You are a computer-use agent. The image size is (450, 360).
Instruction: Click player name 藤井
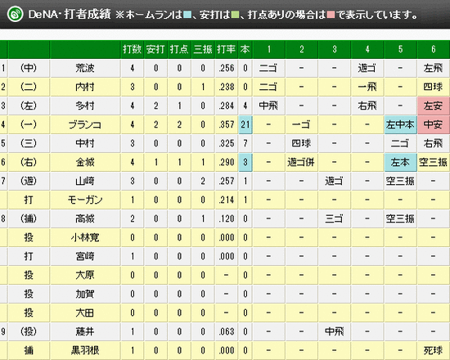pos(85,331)
